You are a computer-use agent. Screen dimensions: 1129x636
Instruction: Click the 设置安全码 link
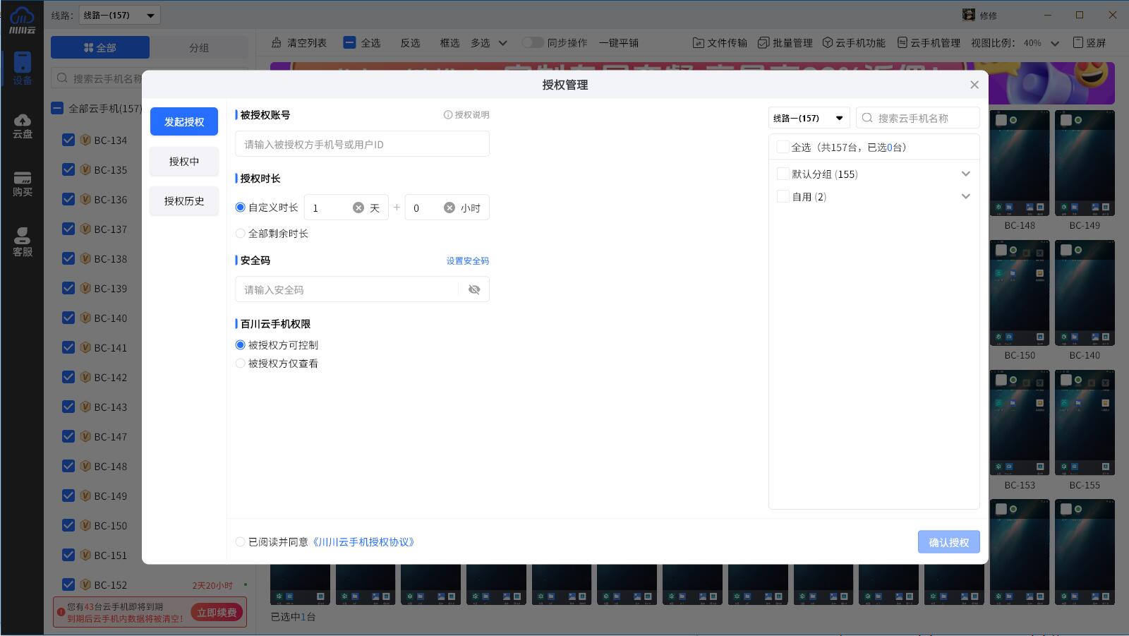467,261
